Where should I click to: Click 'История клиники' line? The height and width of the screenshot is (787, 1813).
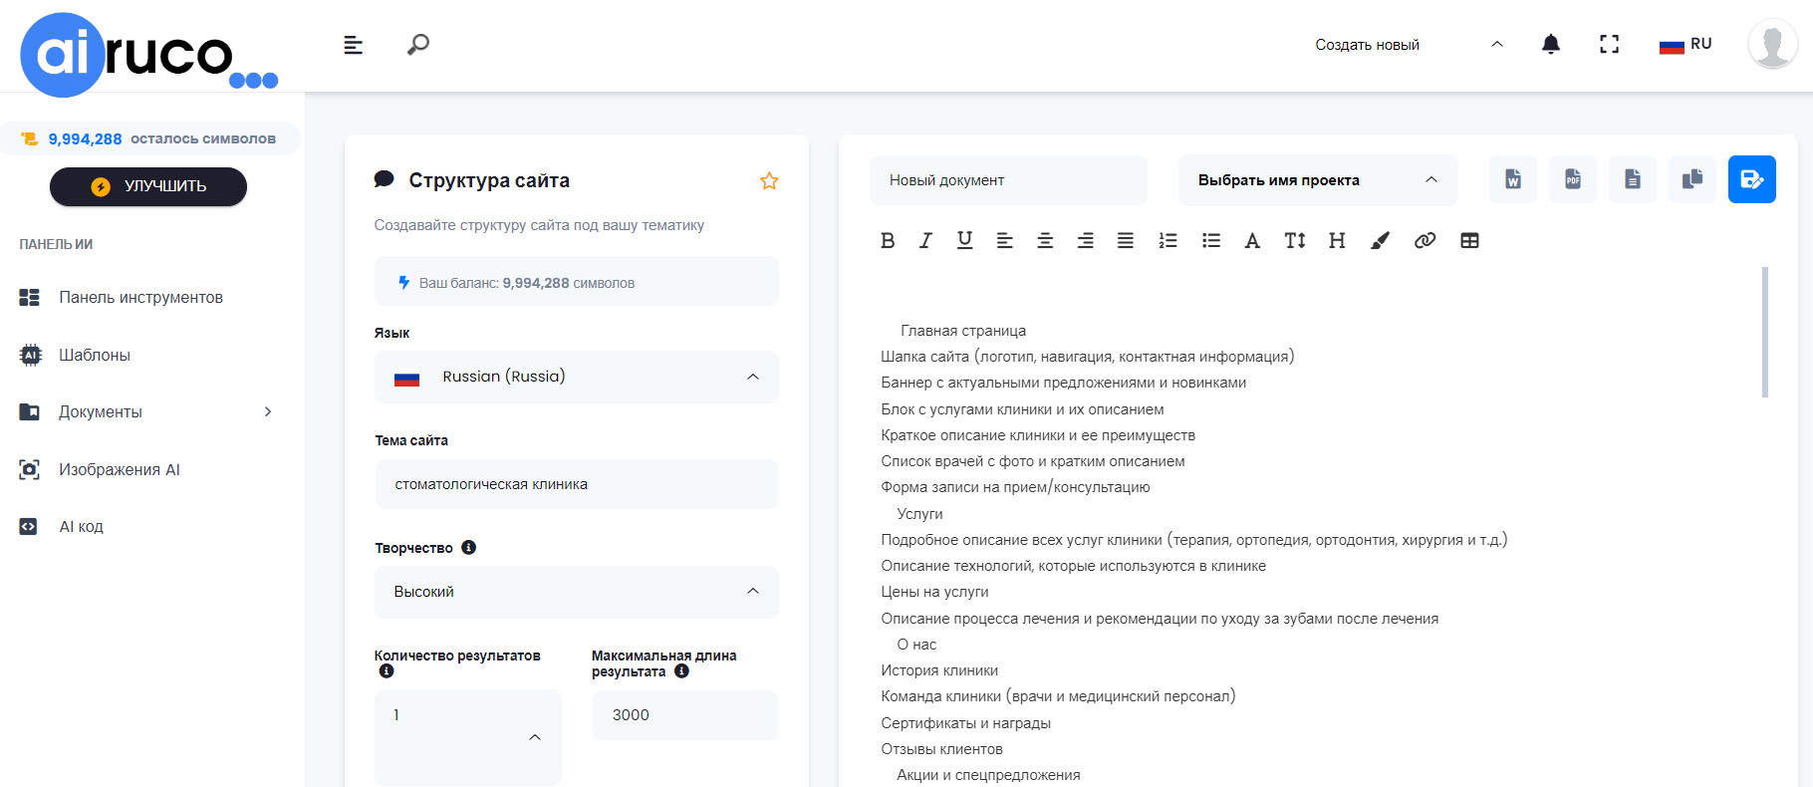[x=939, y=670]
